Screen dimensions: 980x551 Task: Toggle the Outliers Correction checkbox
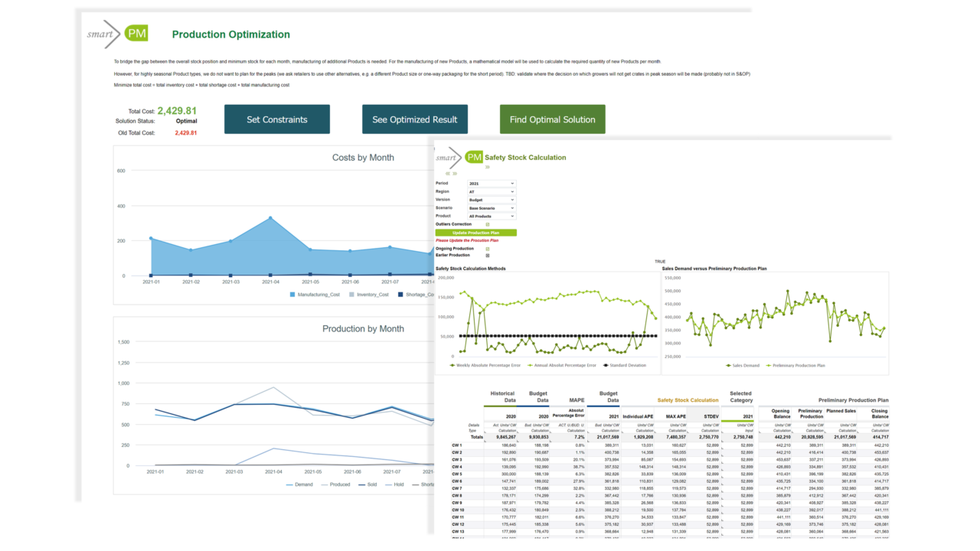488,224
